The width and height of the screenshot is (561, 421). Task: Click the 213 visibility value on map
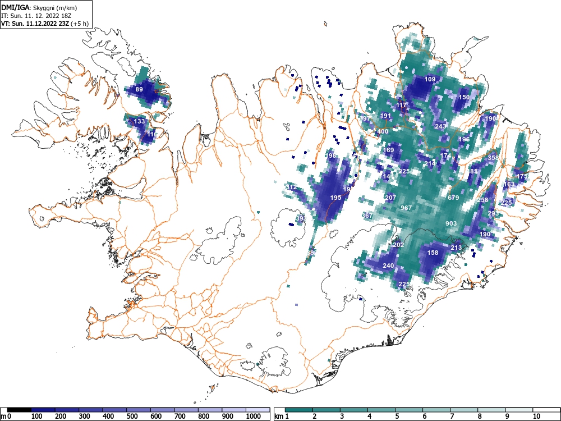[x=456, y=248]
